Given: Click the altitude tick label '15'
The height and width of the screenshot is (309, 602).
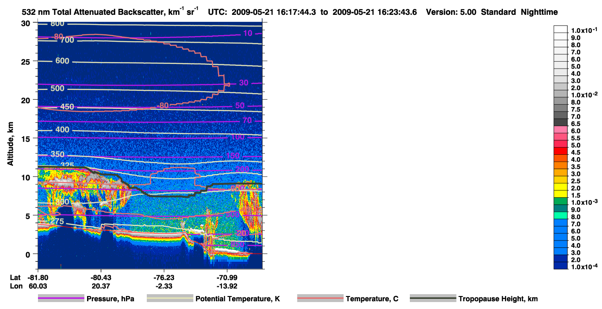Looking at the screenshot, I should (27, 139).
